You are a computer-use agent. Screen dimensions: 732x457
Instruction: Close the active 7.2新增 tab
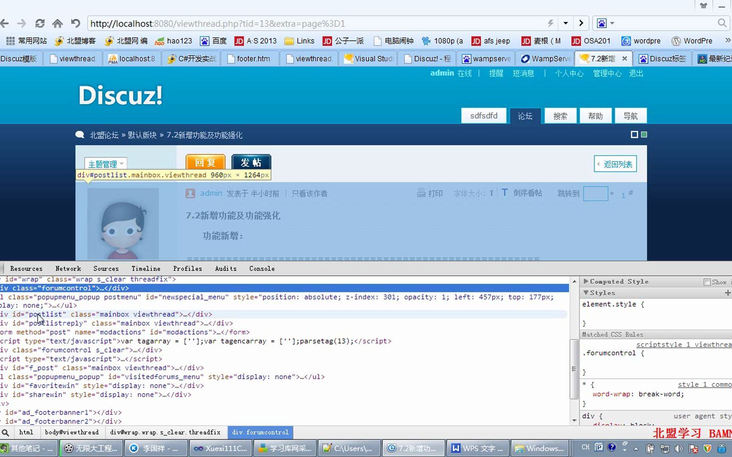pyautogui.click(x=624, y=58)
